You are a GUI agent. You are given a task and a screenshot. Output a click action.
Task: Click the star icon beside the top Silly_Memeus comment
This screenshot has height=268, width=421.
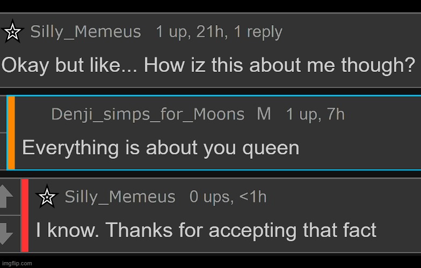click(12, 33)
